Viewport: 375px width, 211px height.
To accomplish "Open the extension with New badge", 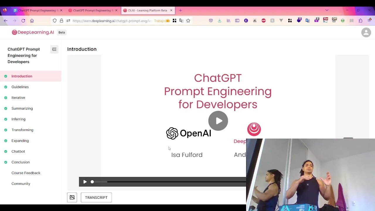I will [325, 20].
